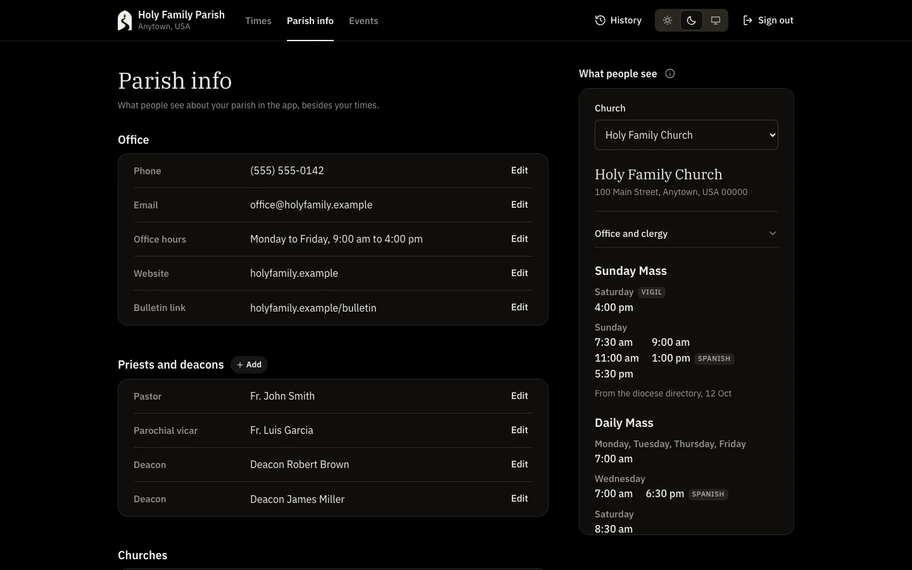This screenshot has height=570, width=912.
Task: Click the 1:00 pm Spanish Mass time
Action: pos(671,358)
